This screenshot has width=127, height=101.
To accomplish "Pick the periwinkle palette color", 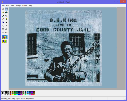I will tap(30, 94).
